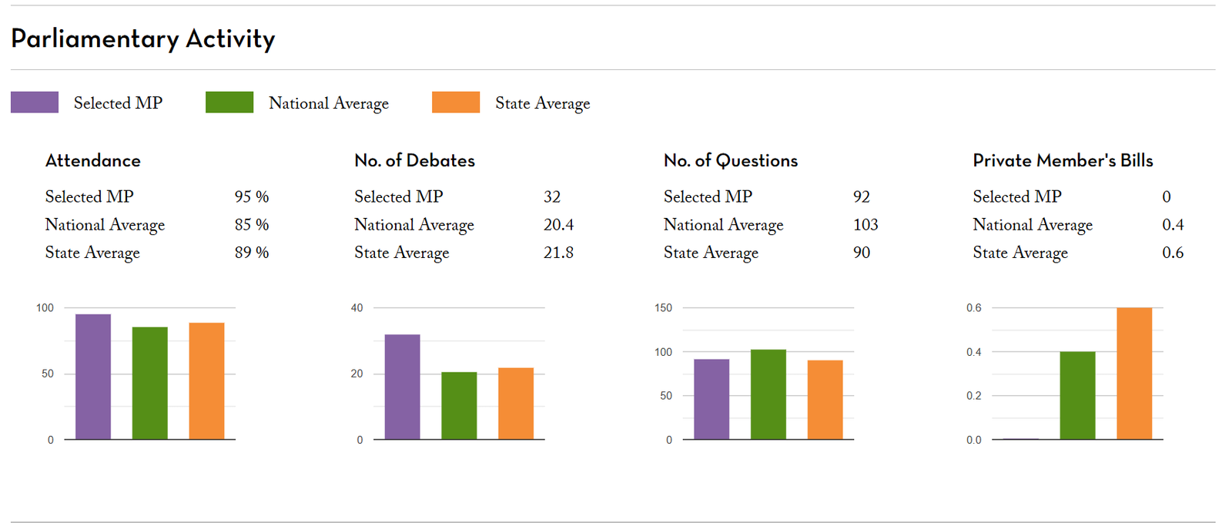Select the orange bar in Debates chart
1232x523 pixels.
(516, 404)
